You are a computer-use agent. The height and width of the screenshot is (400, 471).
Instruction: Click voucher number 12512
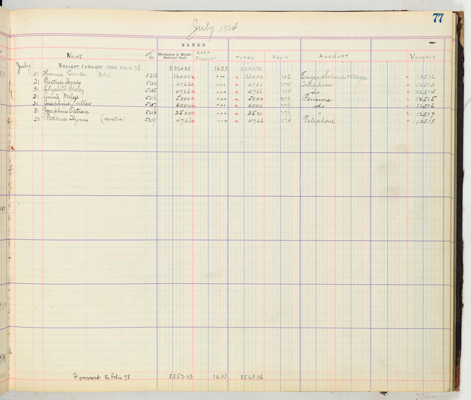tap(426, 77)
